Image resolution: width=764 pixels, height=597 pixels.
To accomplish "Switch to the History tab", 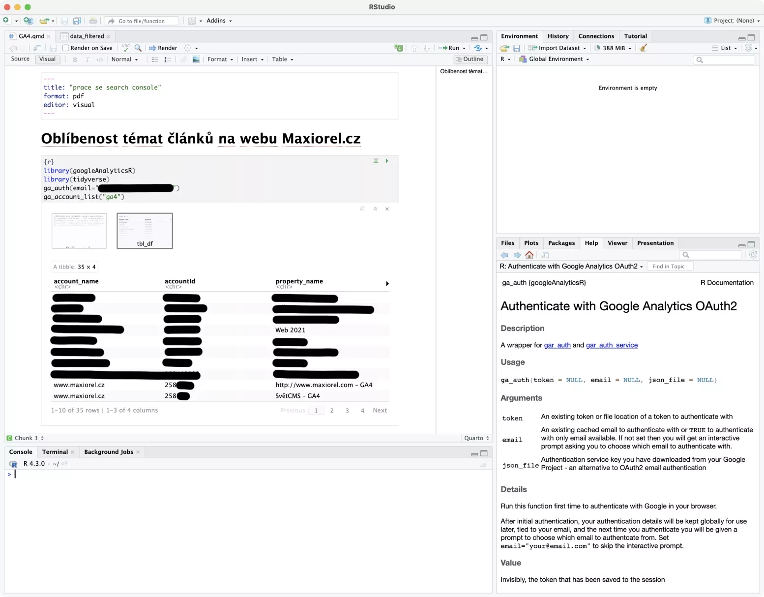I will point(558,36).
